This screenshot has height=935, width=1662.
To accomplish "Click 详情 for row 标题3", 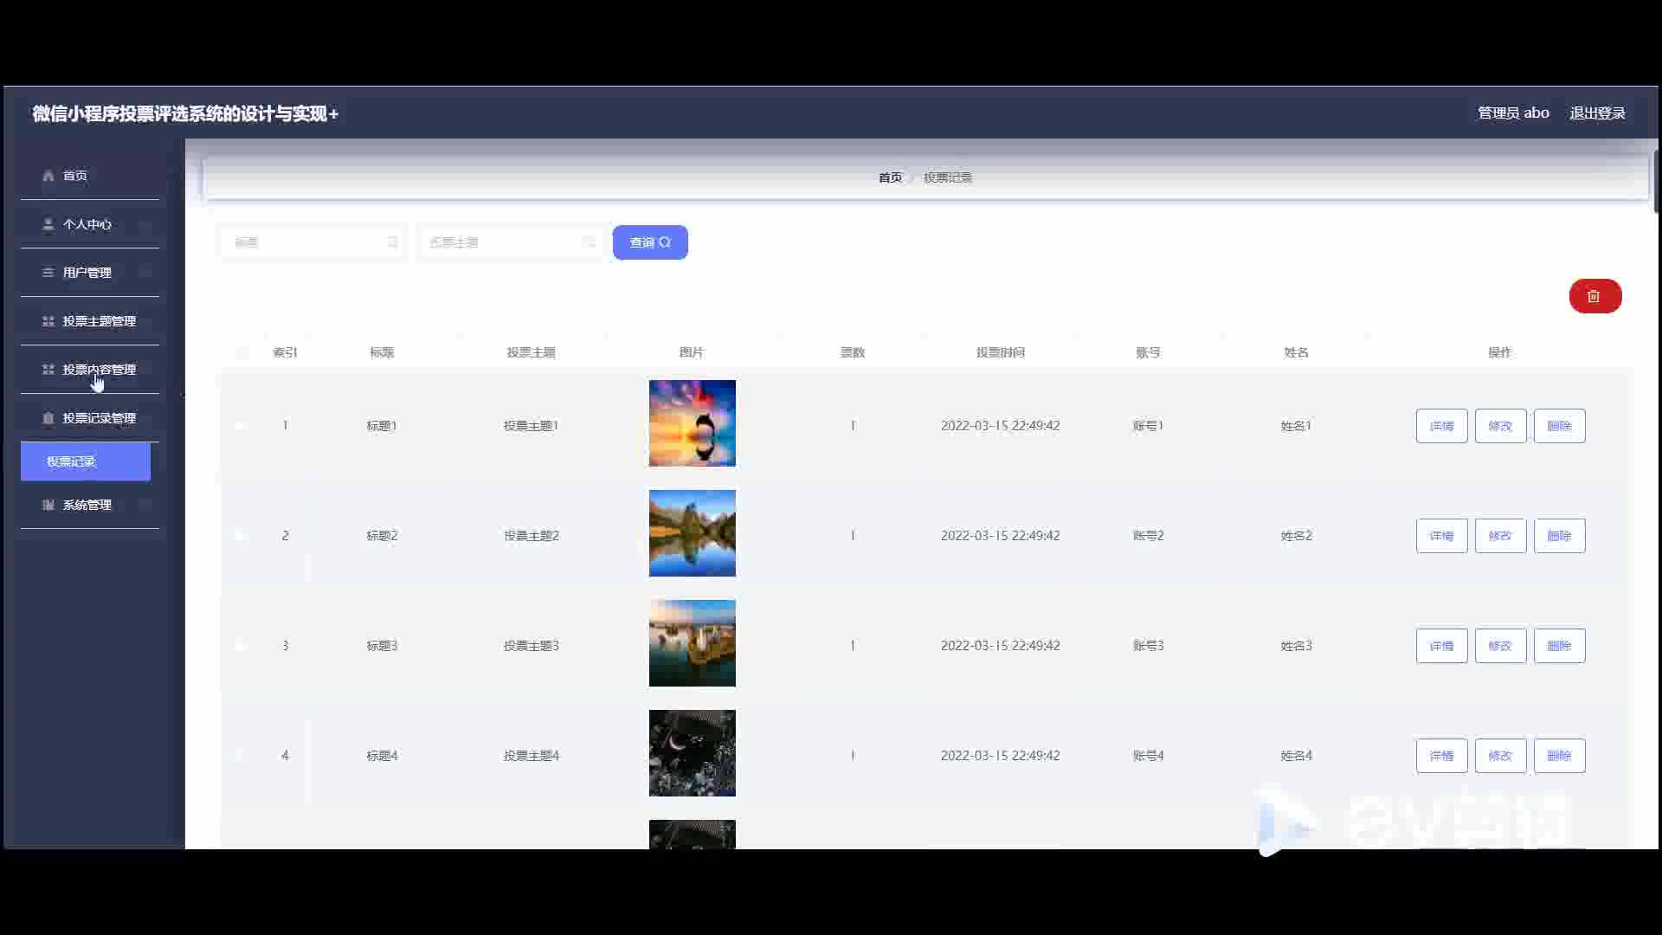I will [1442, 646].
